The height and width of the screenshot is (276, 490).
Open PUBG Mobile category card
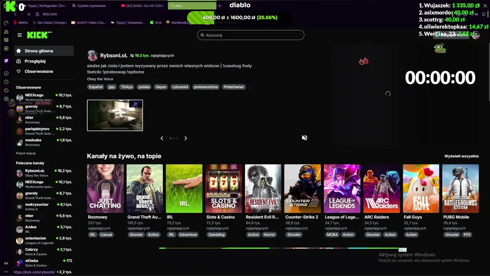[x=461, y=189]
